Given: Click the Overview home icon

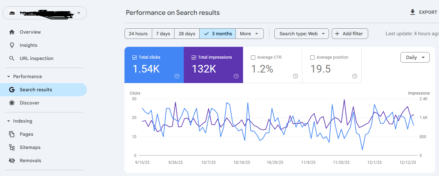Looking at the screenshot, I should (12, 32).
